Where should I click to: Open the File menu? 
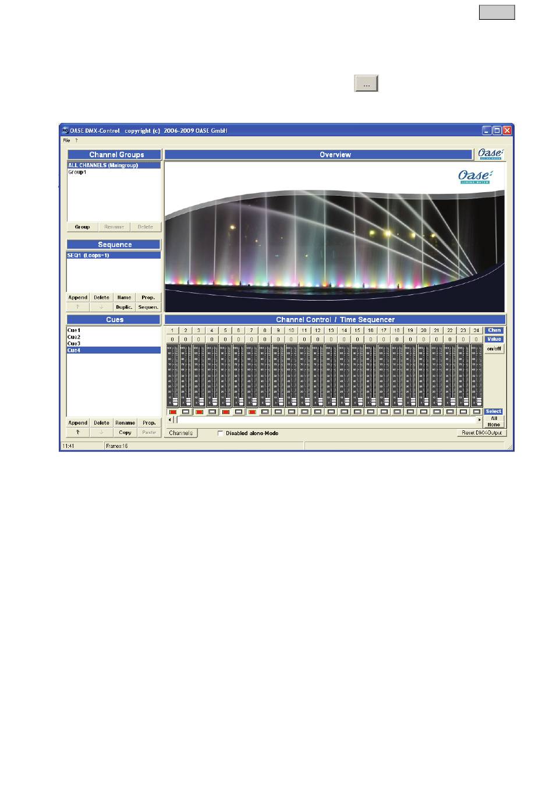tap(66, 140)
